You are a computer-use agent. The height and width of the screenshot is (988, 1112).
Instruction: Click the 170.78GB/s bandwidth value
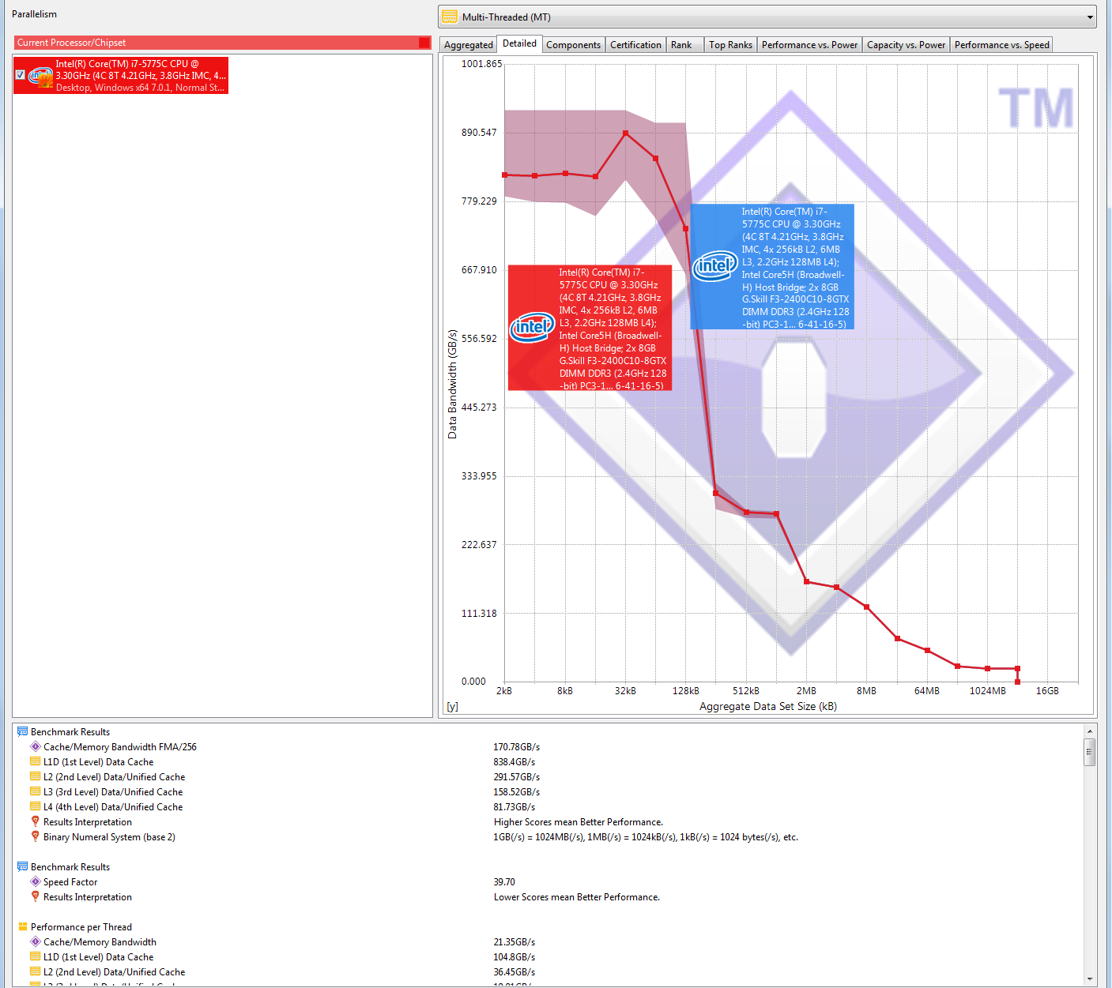click(x=517, y=747)
